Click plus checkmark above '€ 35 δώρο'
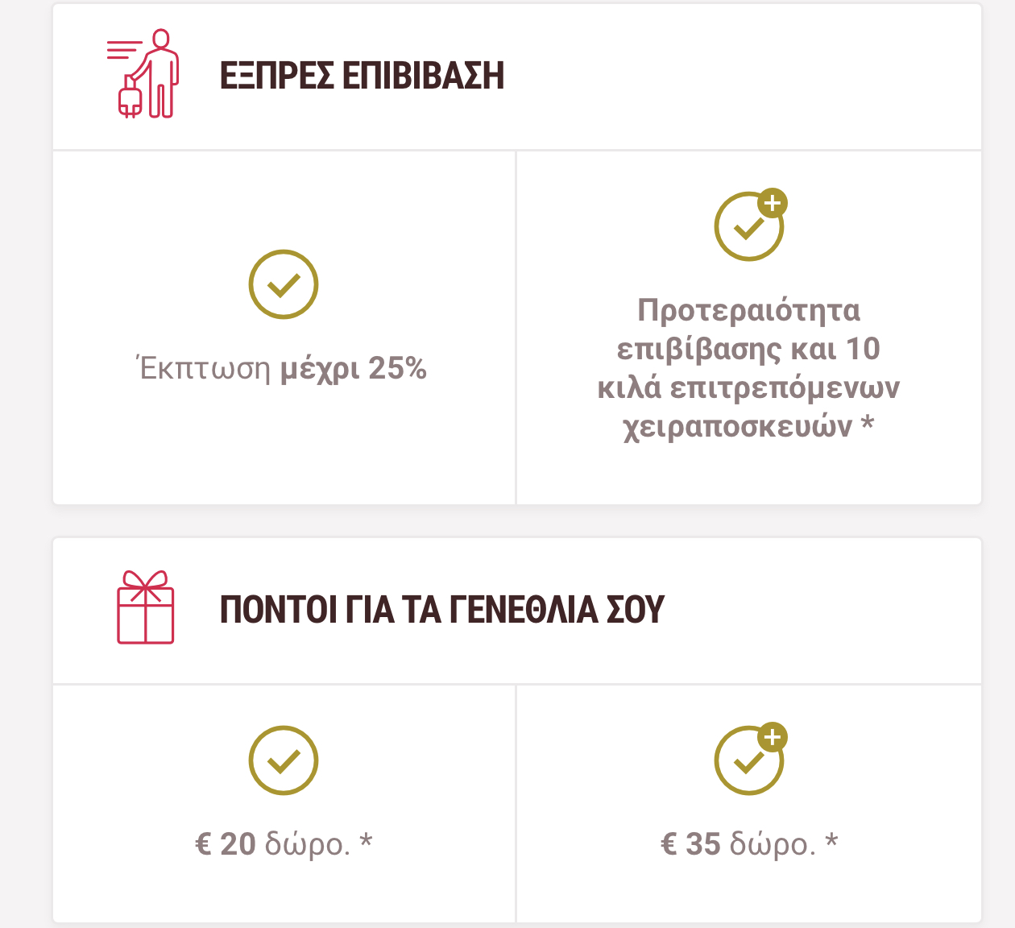This screenshot has height=928, width=1015. point(750,759)
